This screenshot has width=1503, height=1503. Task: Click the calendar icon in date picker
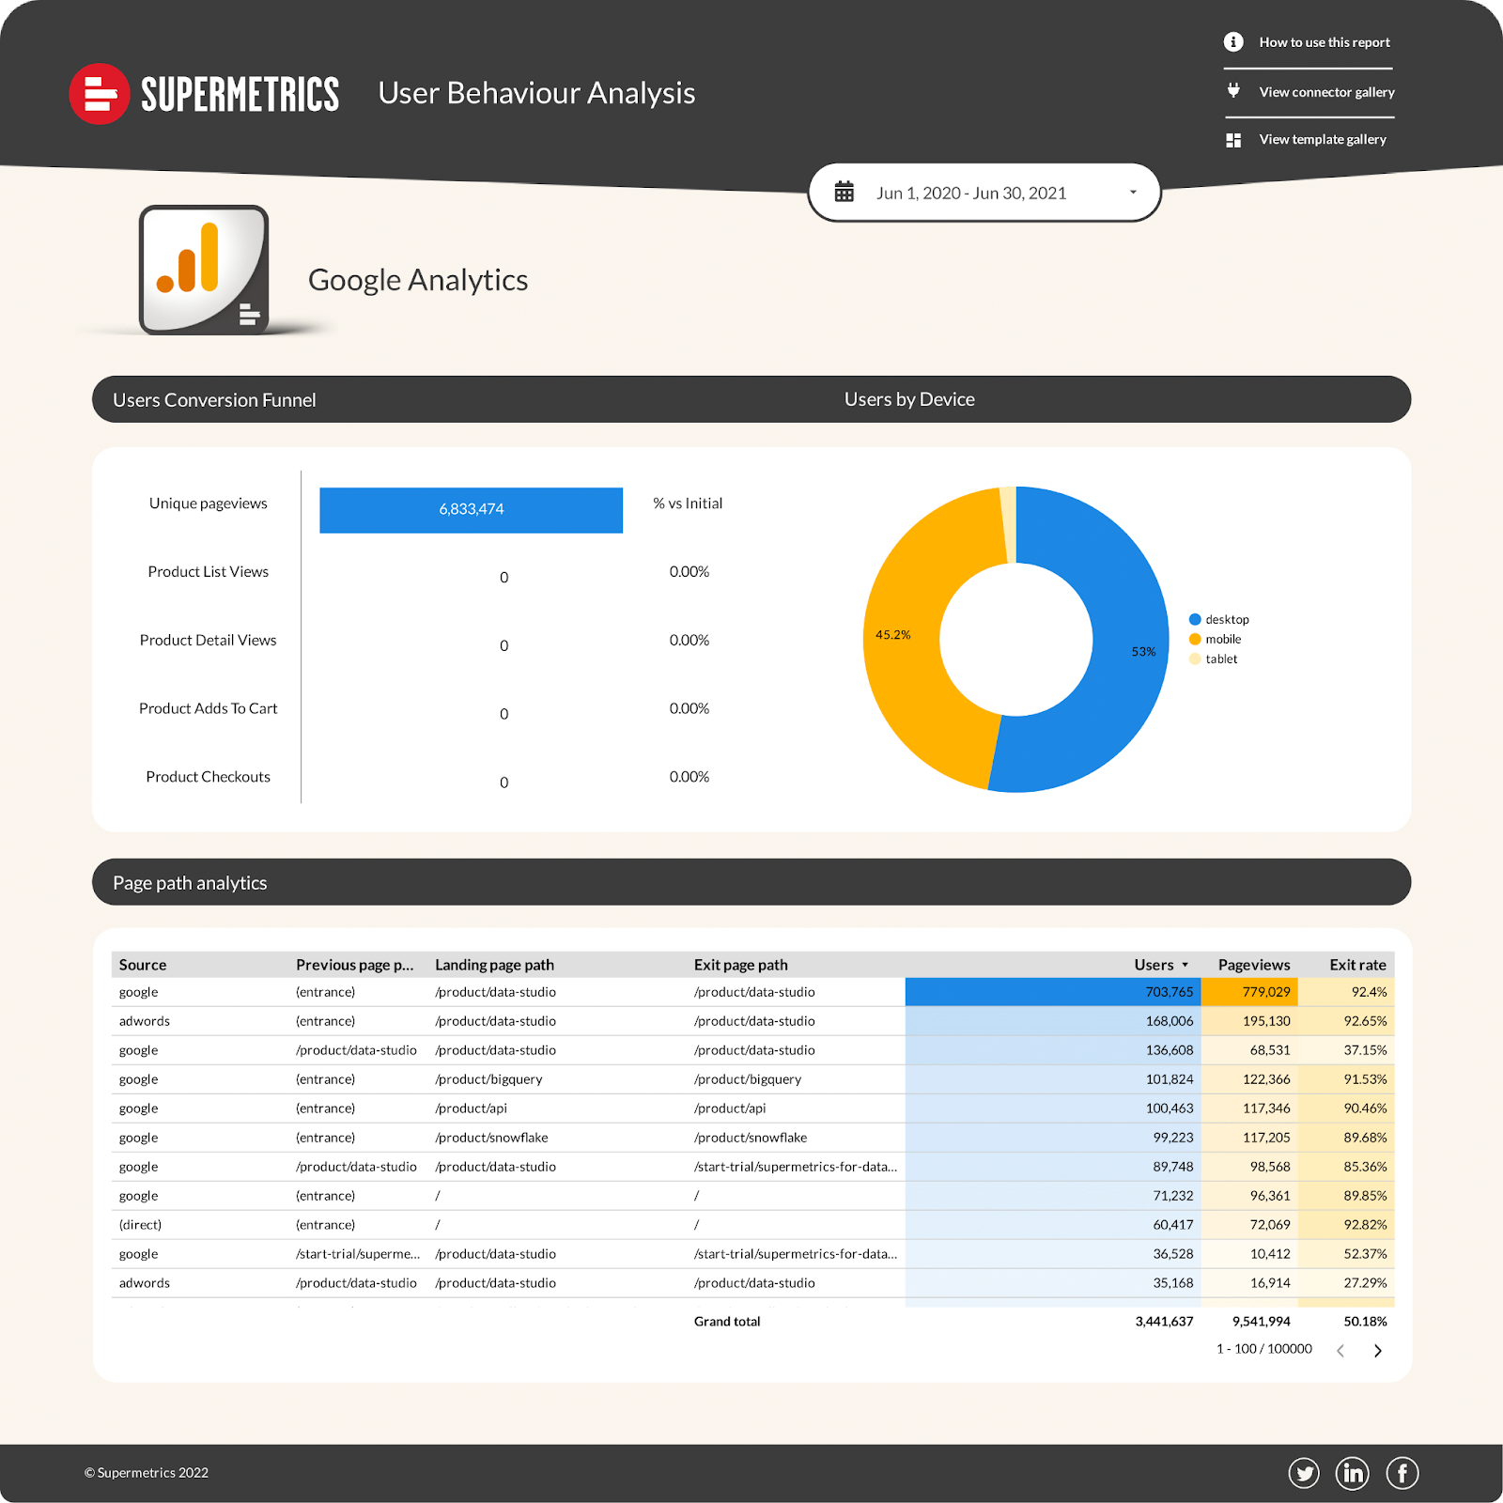pos(844,193)
